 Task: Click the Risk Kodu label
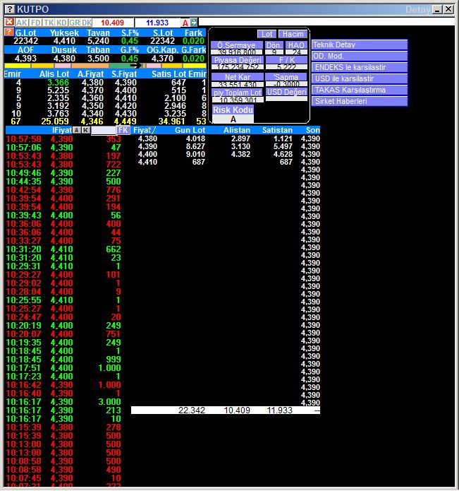tap(233, 110)
